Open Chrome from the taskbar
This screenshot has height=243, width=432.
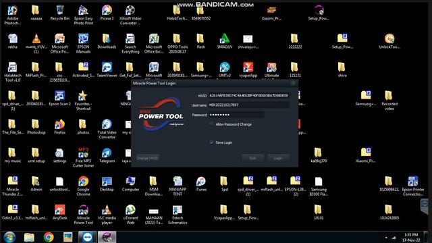(49, 237)
